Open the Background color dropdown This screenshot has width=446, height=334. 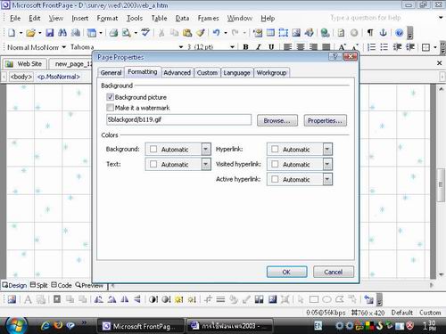pos(206,149)
